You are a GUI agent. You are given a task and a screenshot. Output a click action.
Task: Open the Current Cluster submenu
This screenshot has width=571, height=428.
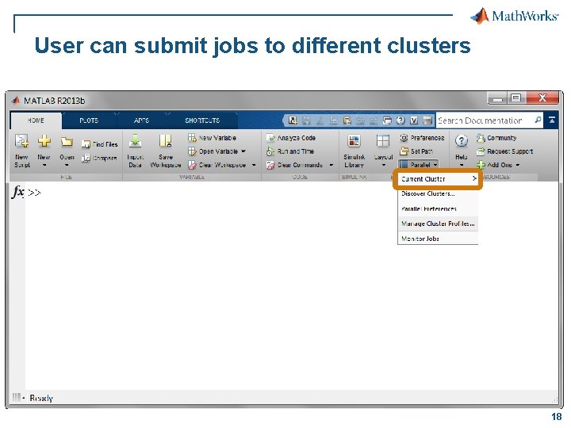(438, 179)
